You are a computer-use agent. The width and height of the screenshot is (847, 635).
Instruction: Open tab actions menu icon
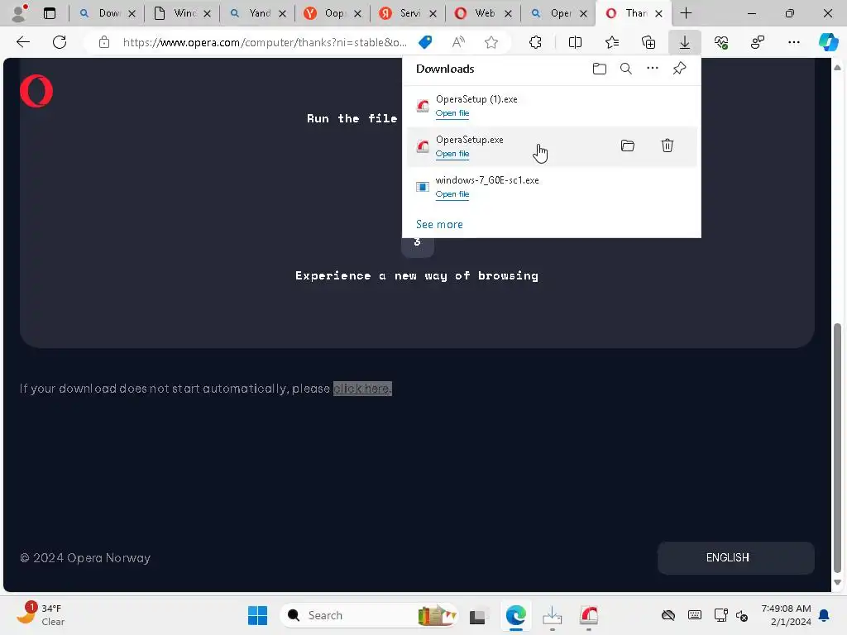[50, 13]
